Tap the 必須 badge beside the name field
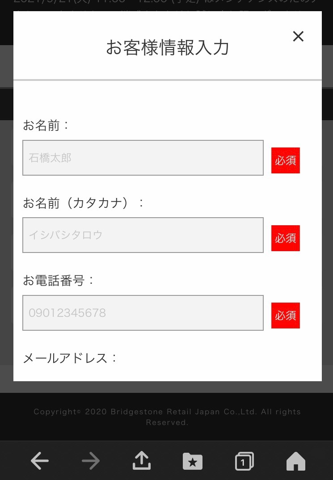The image size is (333, 480). pyautogui.click(x=286, y=160)
